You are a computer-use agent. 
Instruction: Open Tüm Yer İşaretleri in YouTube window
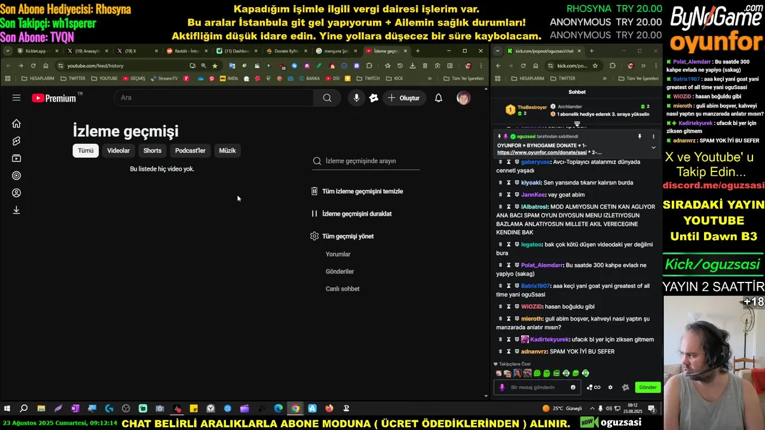tap(463, 78)
